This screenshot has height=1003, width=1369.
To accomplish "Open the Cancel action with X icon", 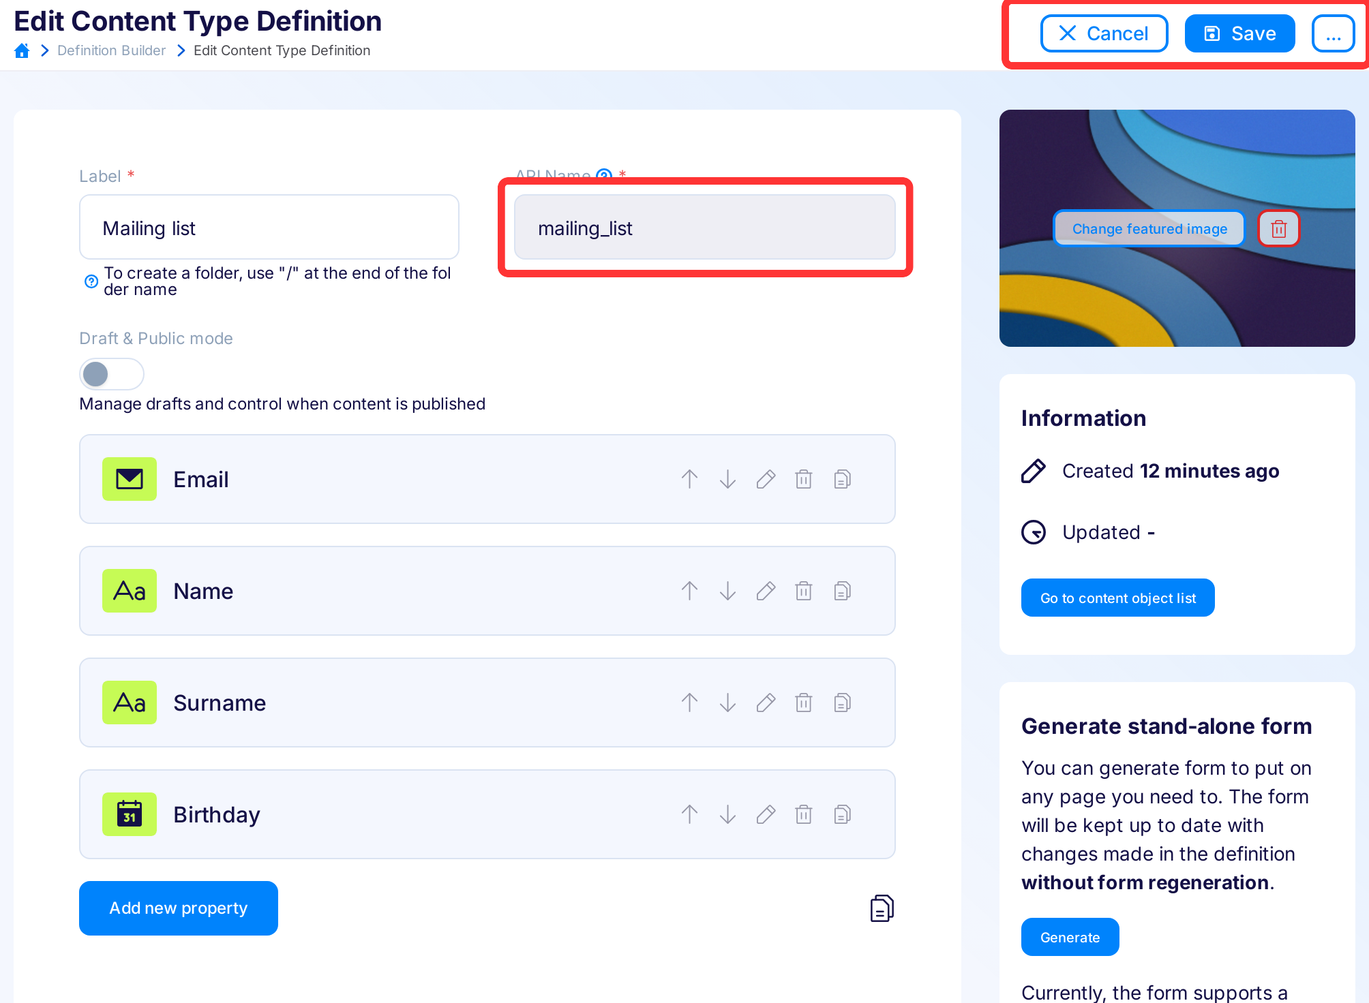I will (x=1104, y=33).
